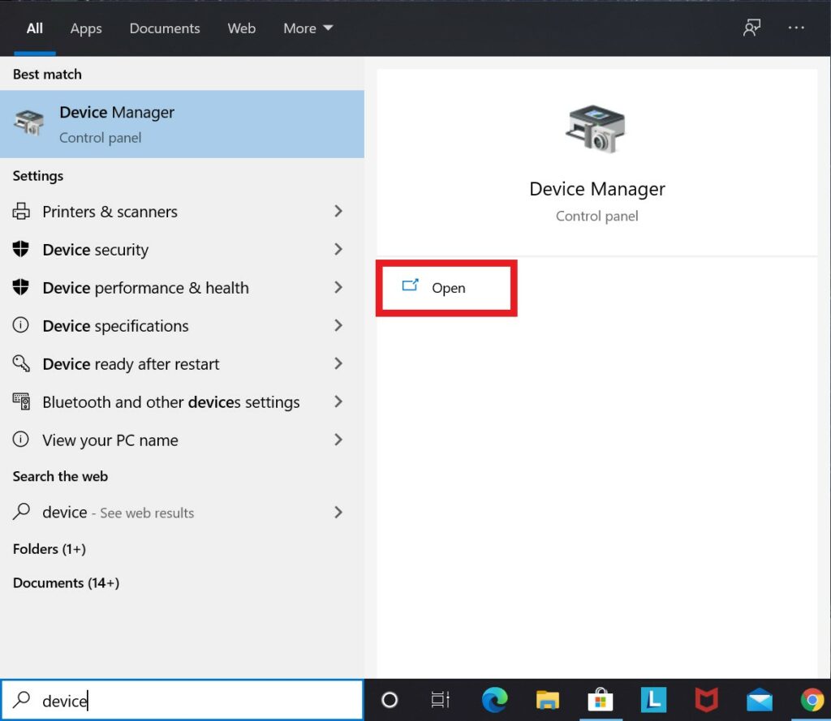Click the large Device Manager preview icon
The image size is (831, 721).
596,129
